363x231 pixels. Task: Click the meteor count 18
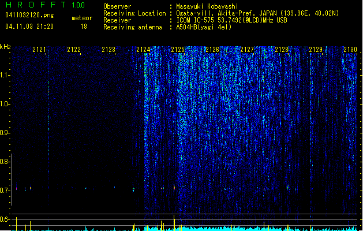tap(84, 27)
